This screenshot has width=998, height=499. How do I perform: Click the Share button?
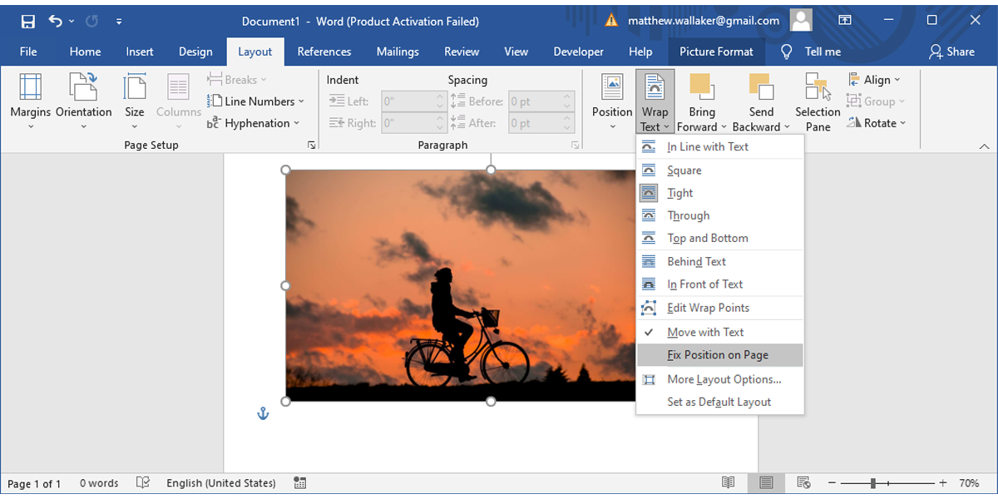(951, 52)
